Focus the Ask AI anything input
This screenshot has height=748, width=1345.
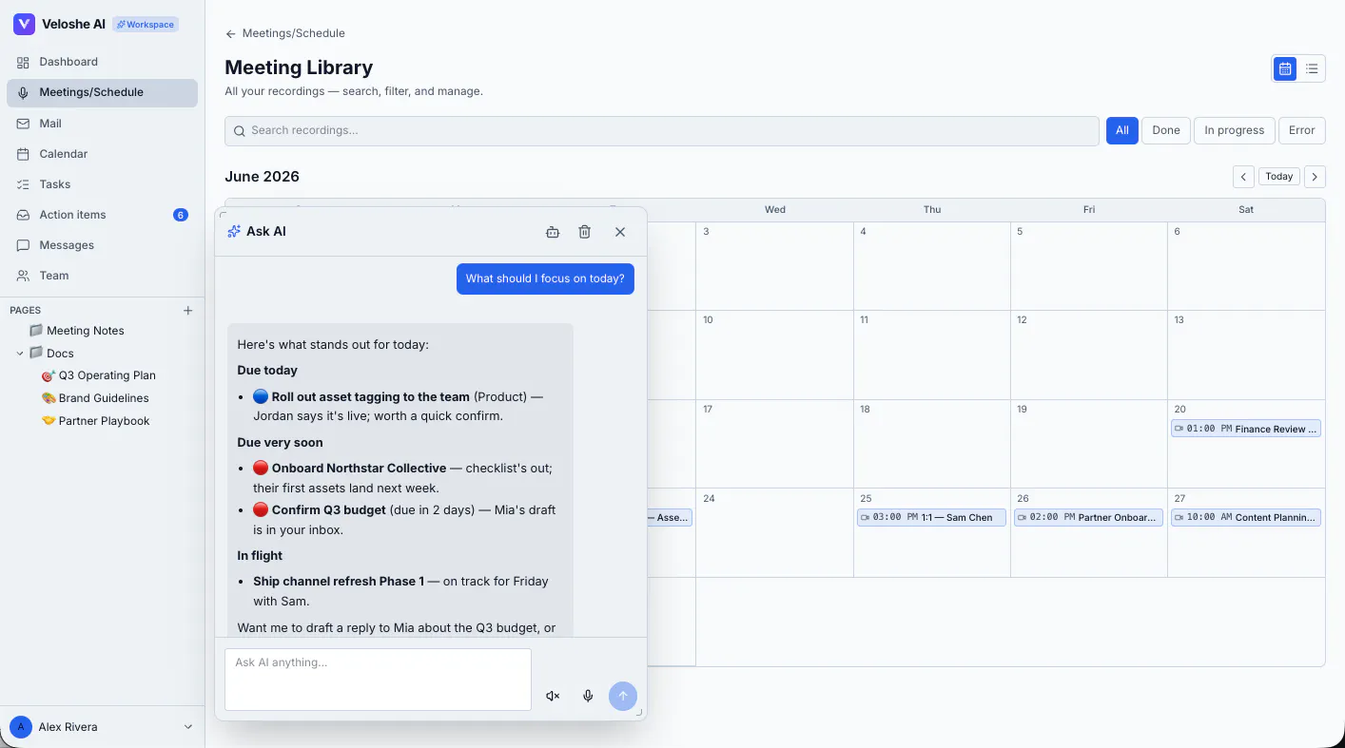click(x=378, y=680)
